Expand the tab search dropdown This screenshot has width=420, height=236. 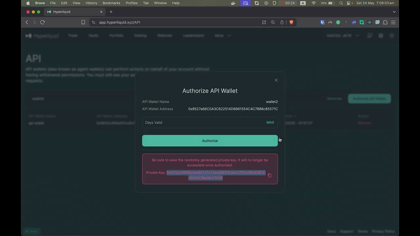click(394, 12)
